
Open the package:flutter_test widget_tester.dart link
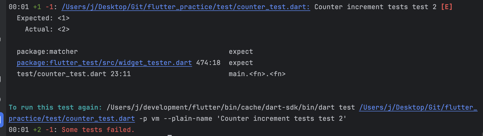tap(104, 63)
